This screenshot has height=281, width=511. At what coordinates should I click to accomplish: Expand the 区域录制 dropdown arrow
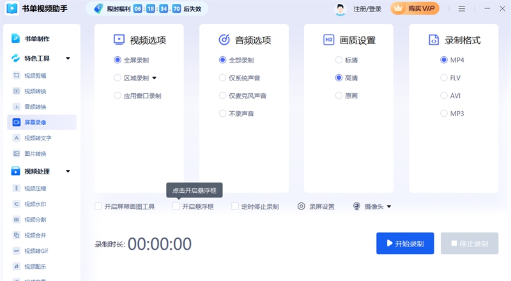154,79
